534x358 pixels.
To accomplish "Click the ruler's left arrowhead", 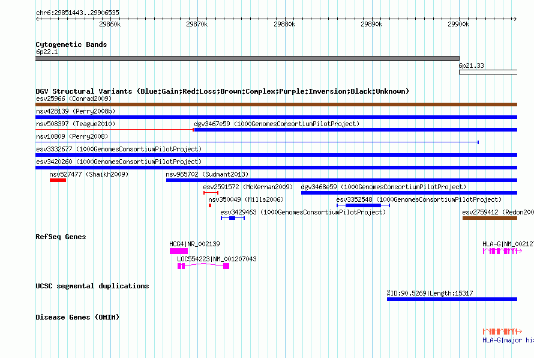I will click(37, 19).
